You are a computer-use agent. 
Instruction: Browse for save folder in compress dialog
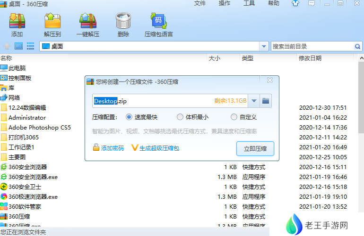[x=266, y=101]
